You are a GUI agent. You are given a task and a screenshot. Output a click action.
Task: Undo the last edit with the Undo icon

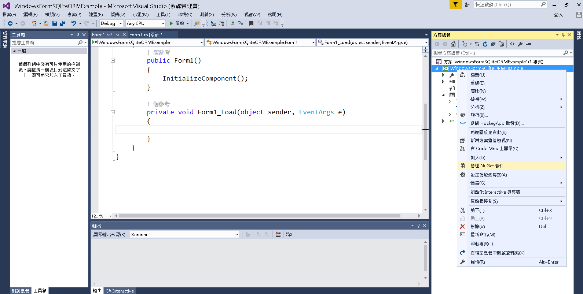click(x=74, y=23)
